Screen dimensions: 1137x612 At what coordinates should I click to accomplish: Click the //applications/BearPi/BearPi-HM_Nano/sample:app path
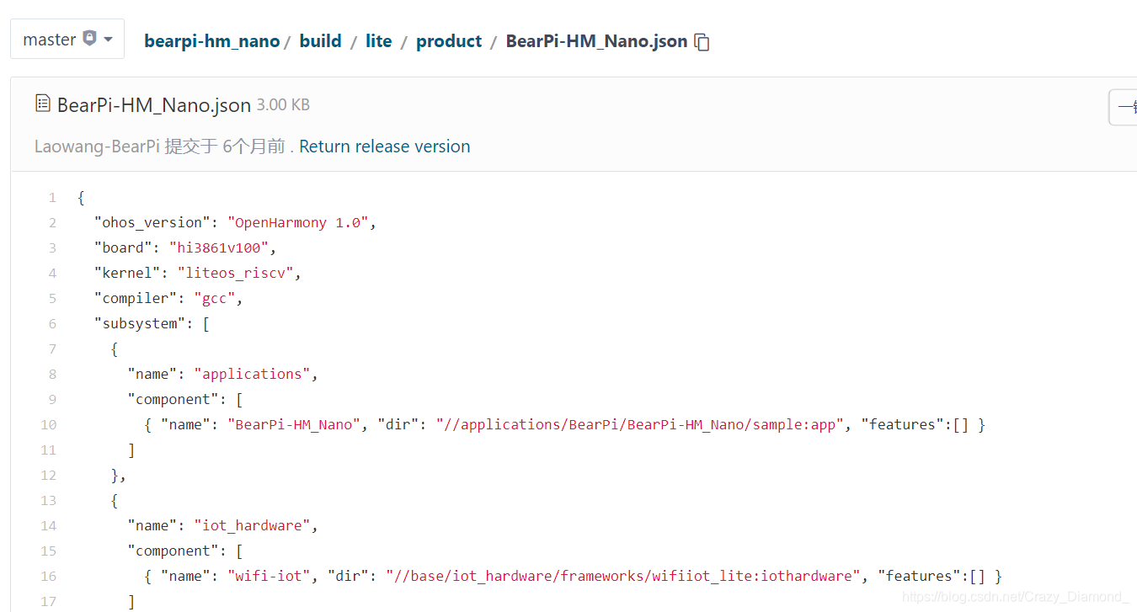point(640,425)
